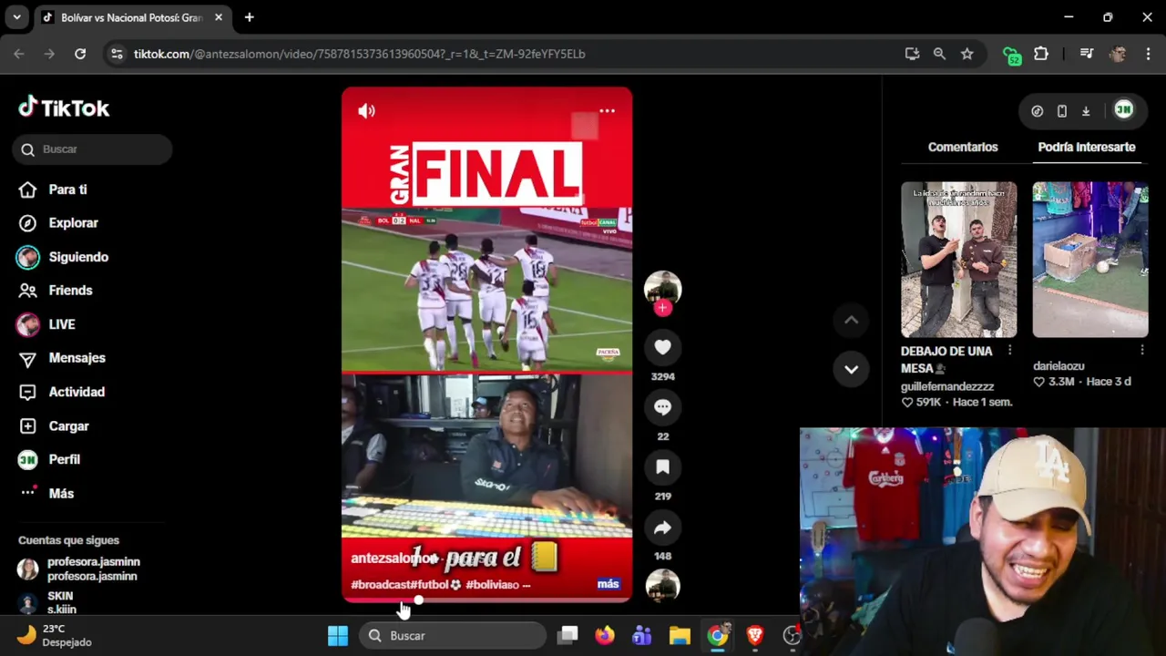Click install app icon in address bar
1166x656 pixels.
coord(912,54)
